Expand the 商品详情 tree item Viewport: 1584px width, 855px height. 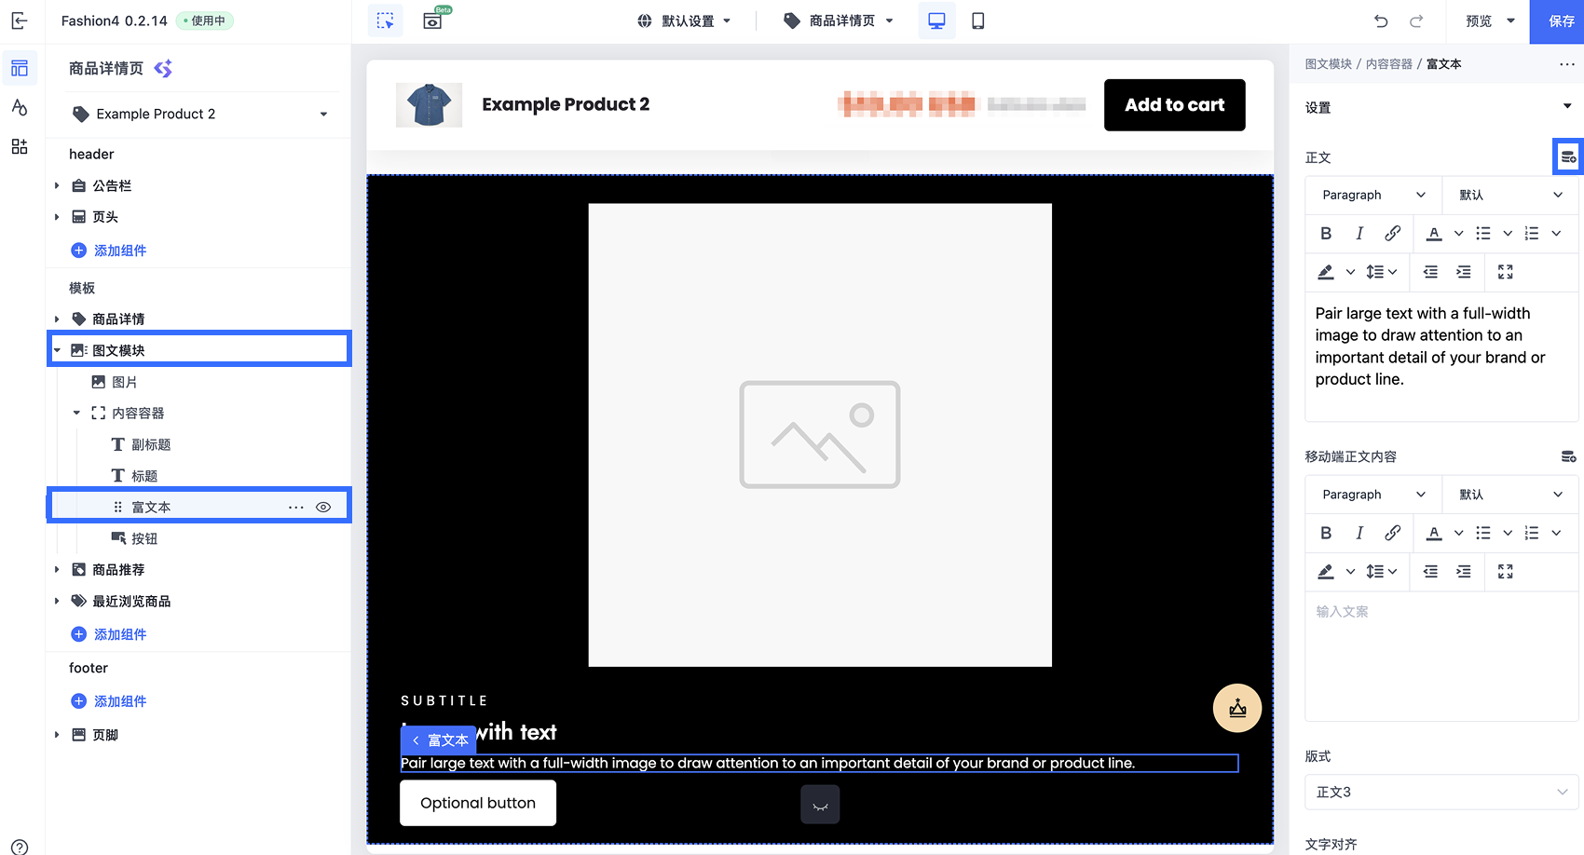(57, 319)
